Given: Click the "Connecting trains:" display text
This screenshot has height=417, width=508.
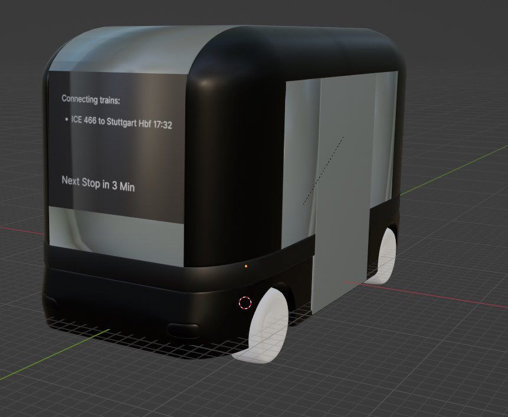Looking at the screenshot, I should (91, 100).
